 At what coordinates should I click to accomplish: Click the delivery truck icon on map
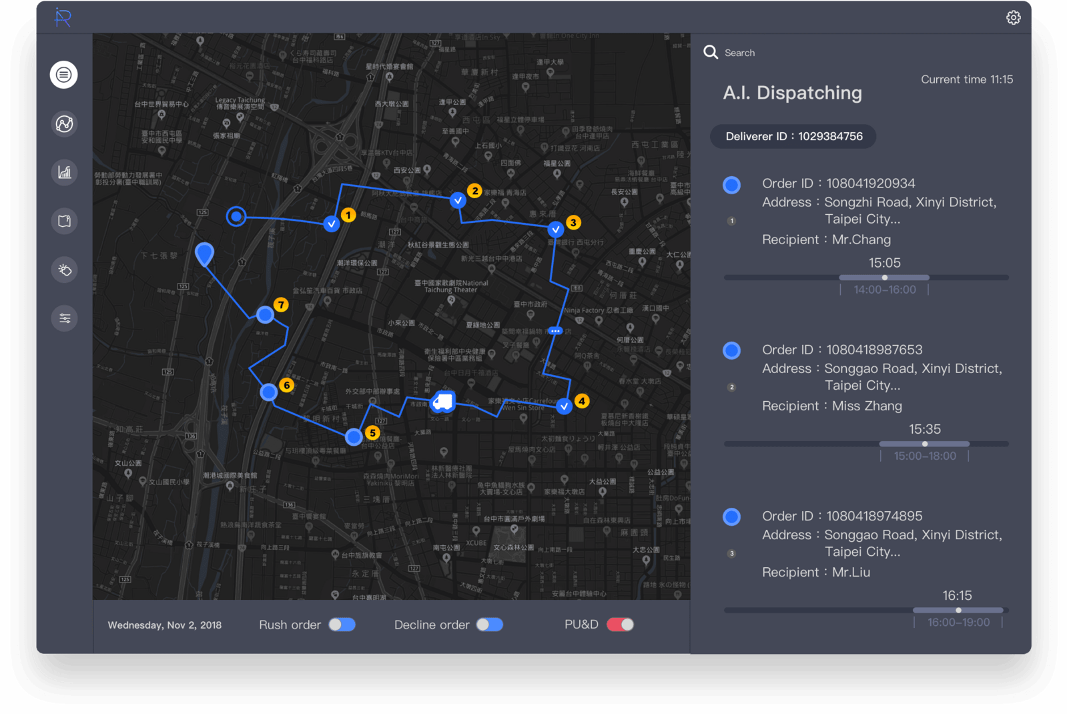442,402
